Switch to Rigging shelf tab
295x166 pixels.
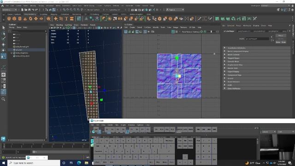pos(54,14)
